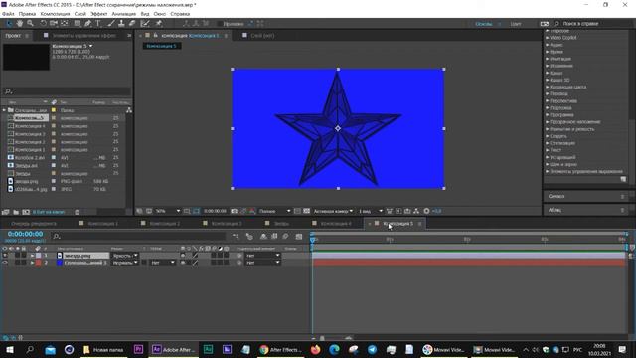Select the Pen tool
636x358 pixels.
(87, 24)
